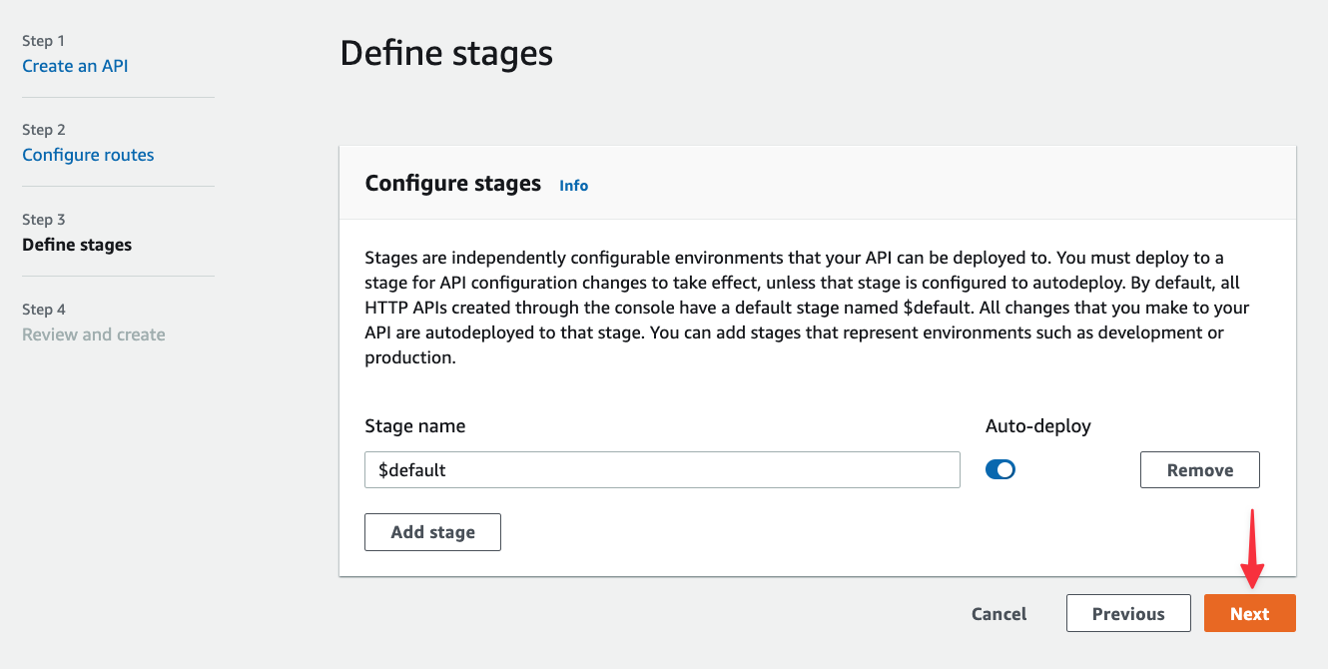Image resolution: width=1328 pixels, height=669 pixels.
Task: Click the Configure stages panel title
Action: [x=453, y=184]
